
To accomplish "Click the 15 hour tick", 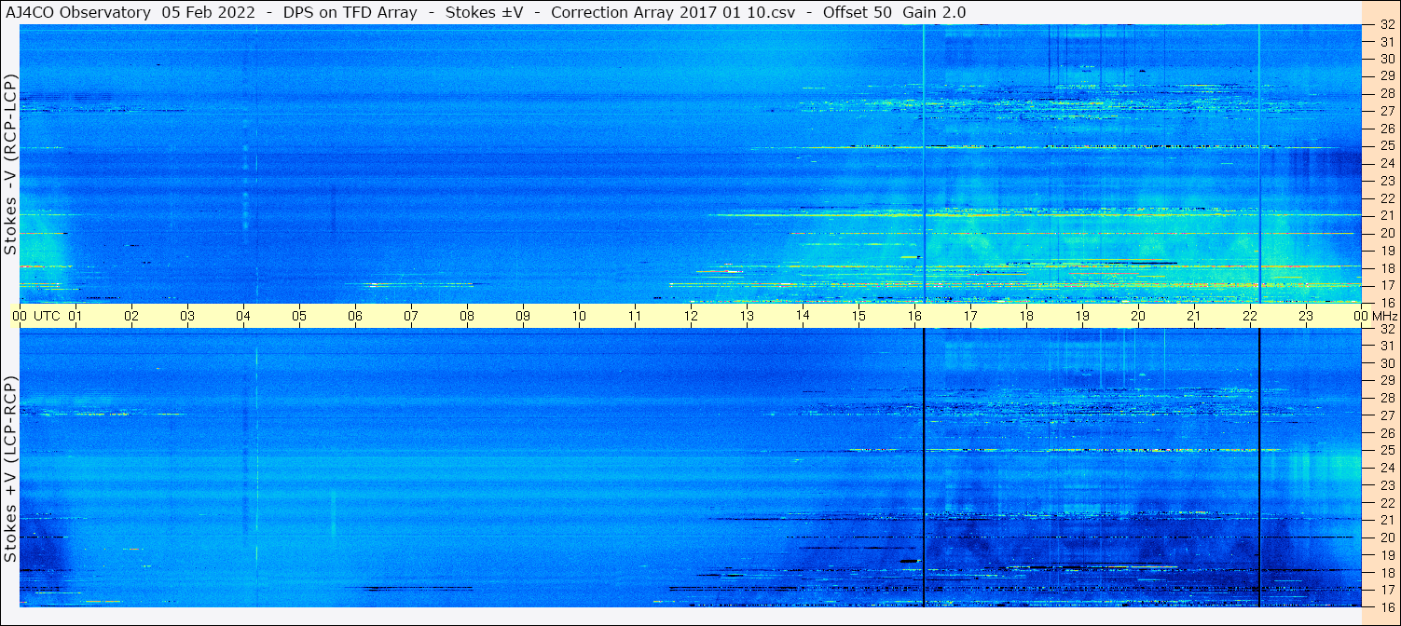I will click(x=858, y=316).
